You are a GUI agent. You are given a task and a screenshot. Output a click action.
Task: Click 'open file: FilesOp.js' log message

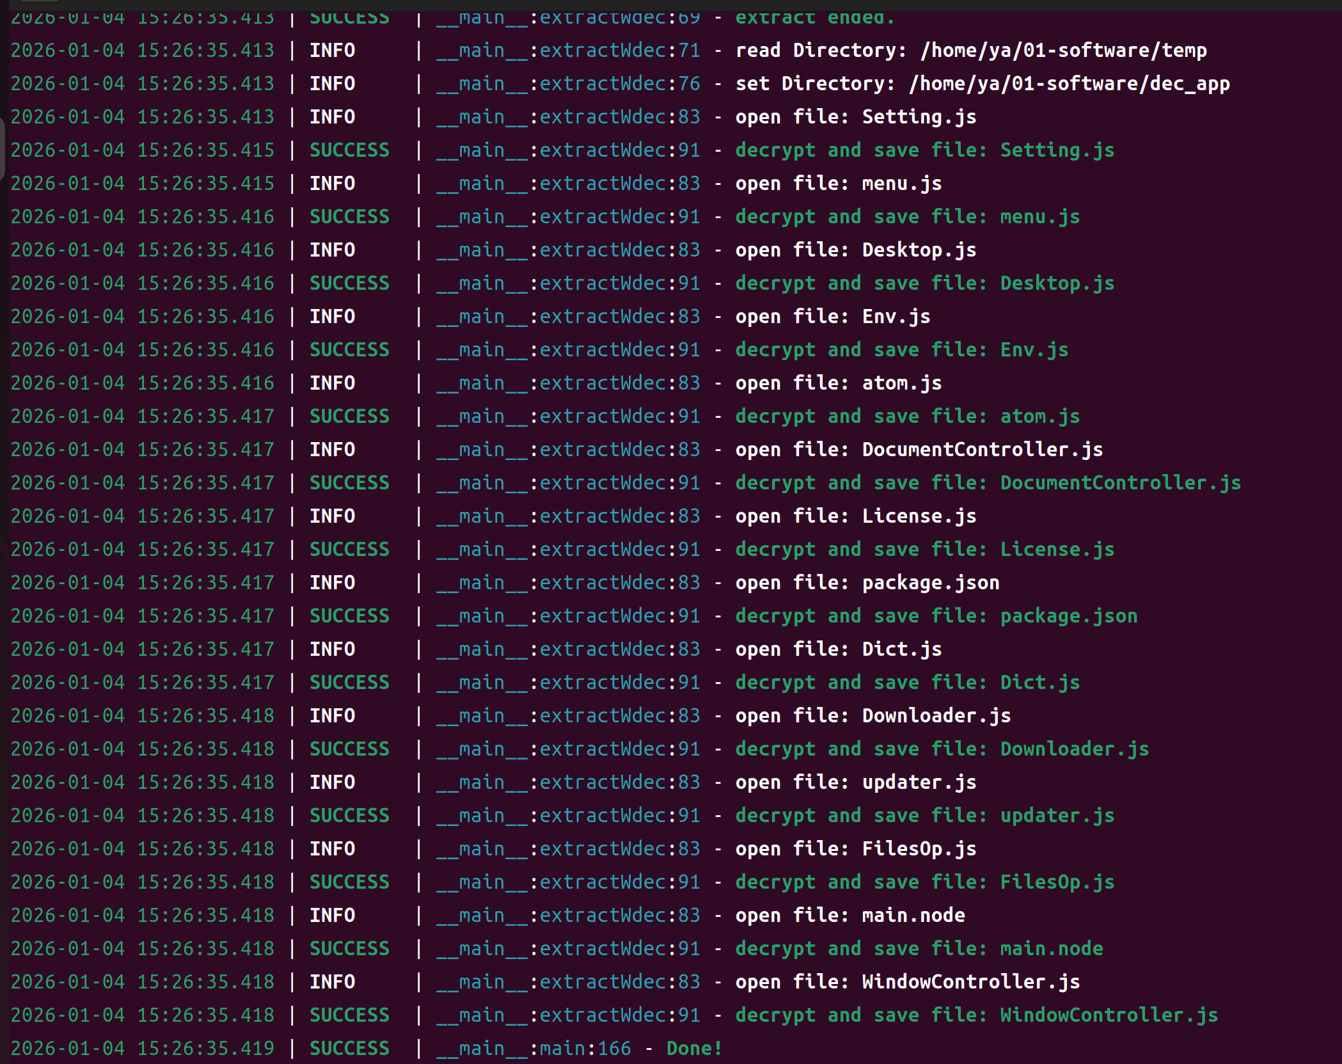855,849
